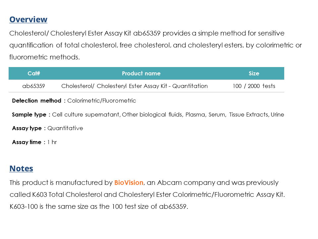Viewport: 318px width, 239px height.
Task: Click the K603-100 text in notes
Action: coord(24,206)
